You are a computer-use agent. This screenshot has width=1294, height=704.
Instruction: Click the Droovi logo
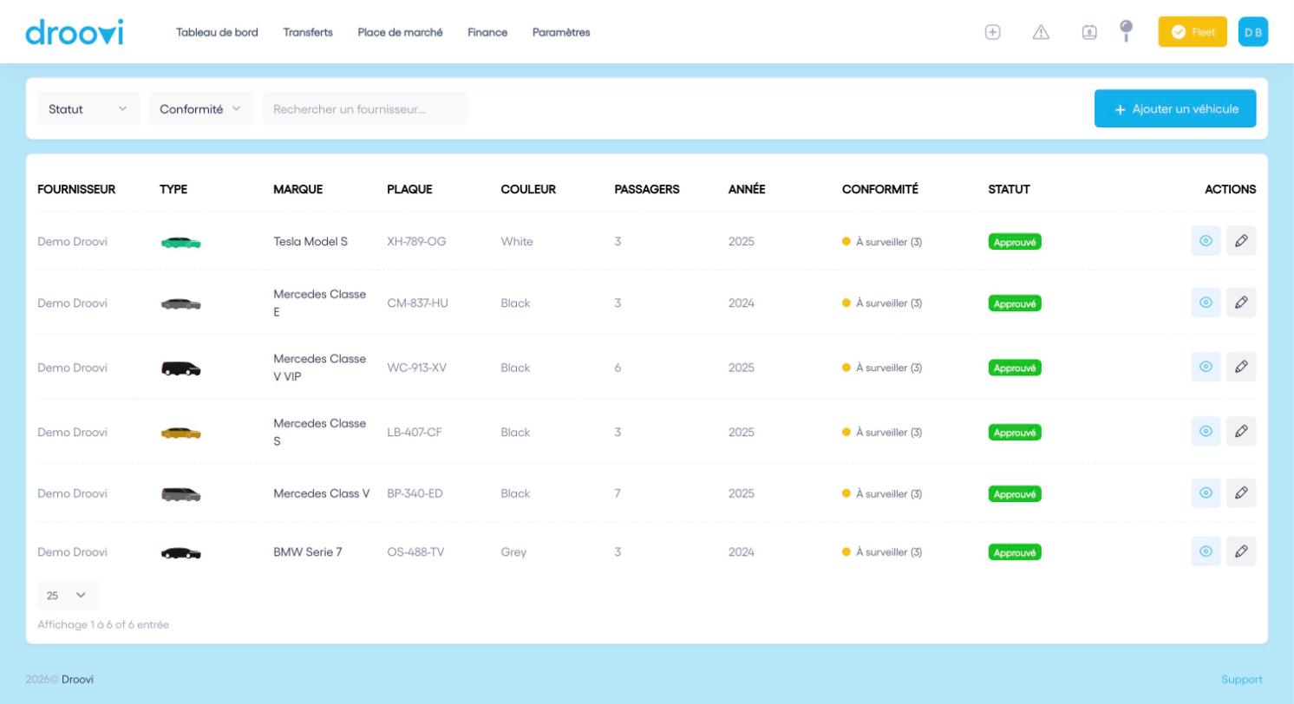point(75,32)
